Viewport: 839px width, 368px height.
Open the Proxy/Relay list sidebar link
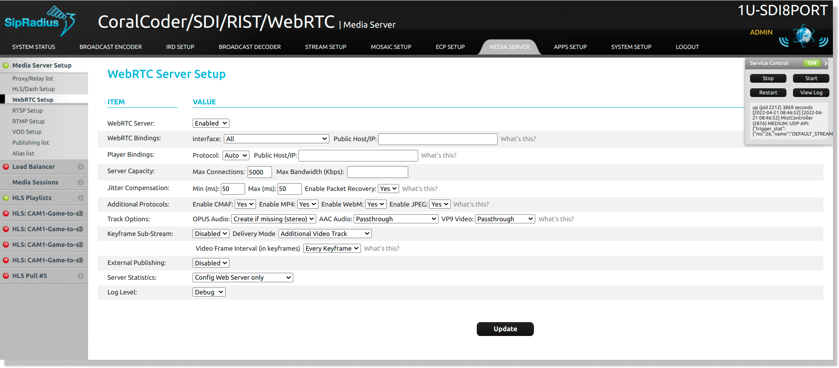33,78
